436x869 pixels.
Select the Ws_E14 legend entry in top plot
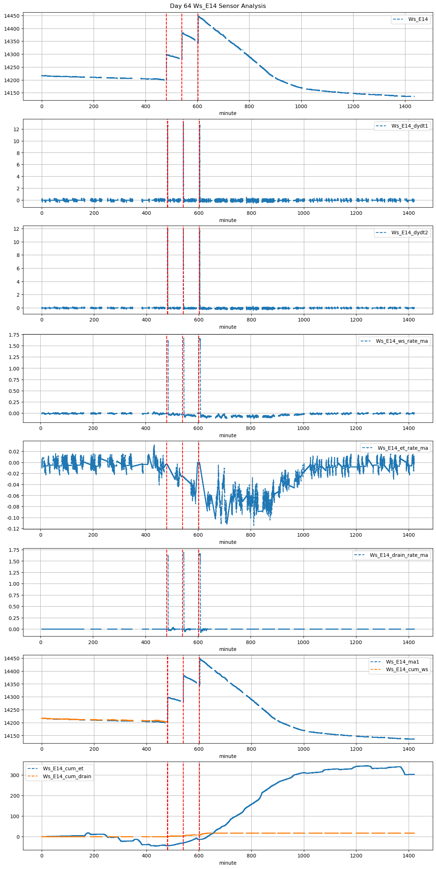418,19
